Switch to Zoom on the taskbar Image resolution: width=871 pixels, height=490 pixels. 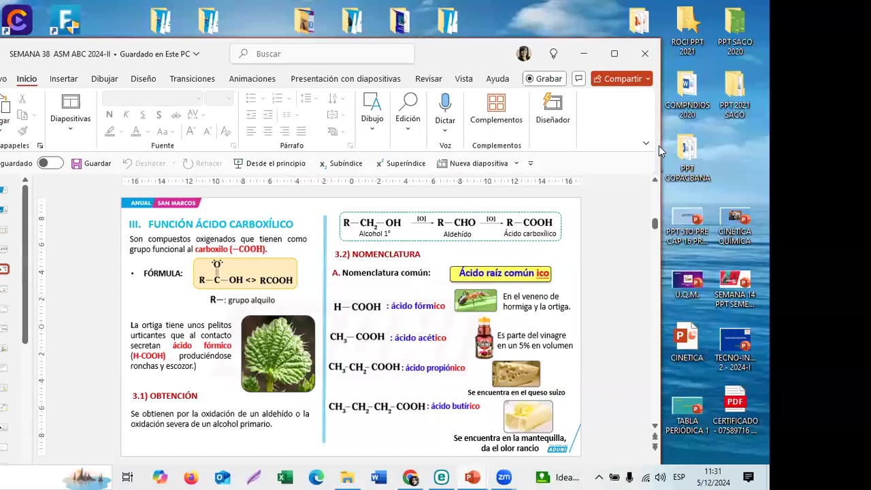point(504,477)
